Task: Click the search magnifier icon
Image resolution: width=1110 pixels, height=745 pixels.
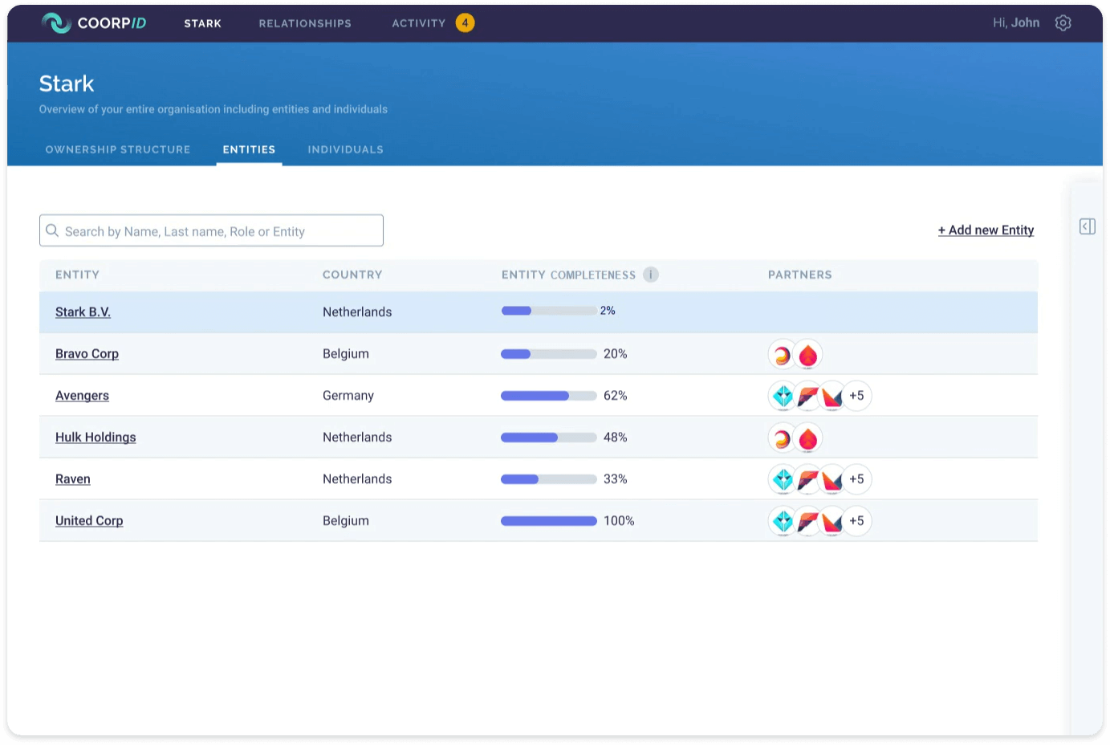Action: (x=52, y=230)
